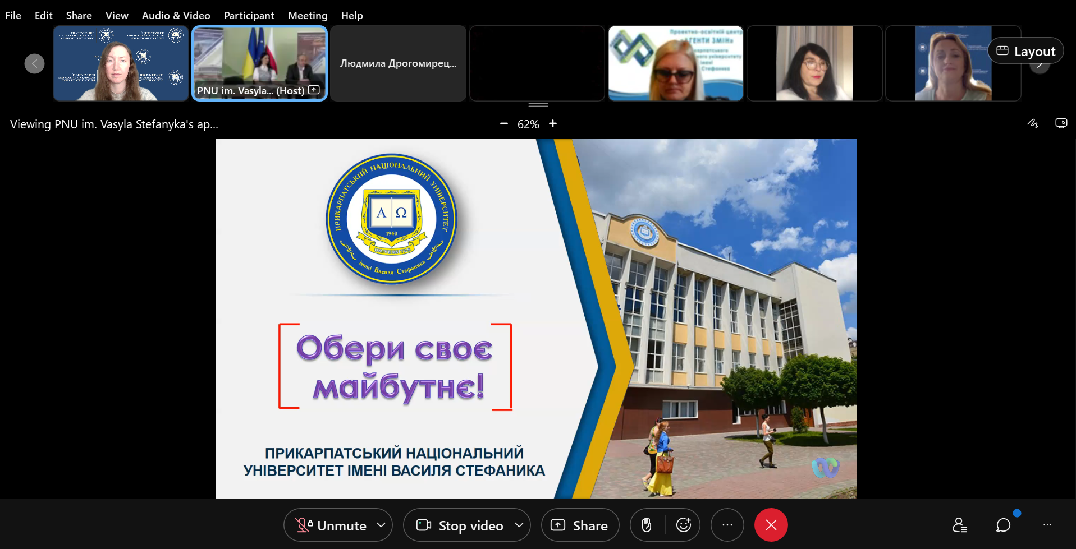
Task: Click the shared-content pop-out screen icon
Action: pyautogui.click(x=1061, y=124)
